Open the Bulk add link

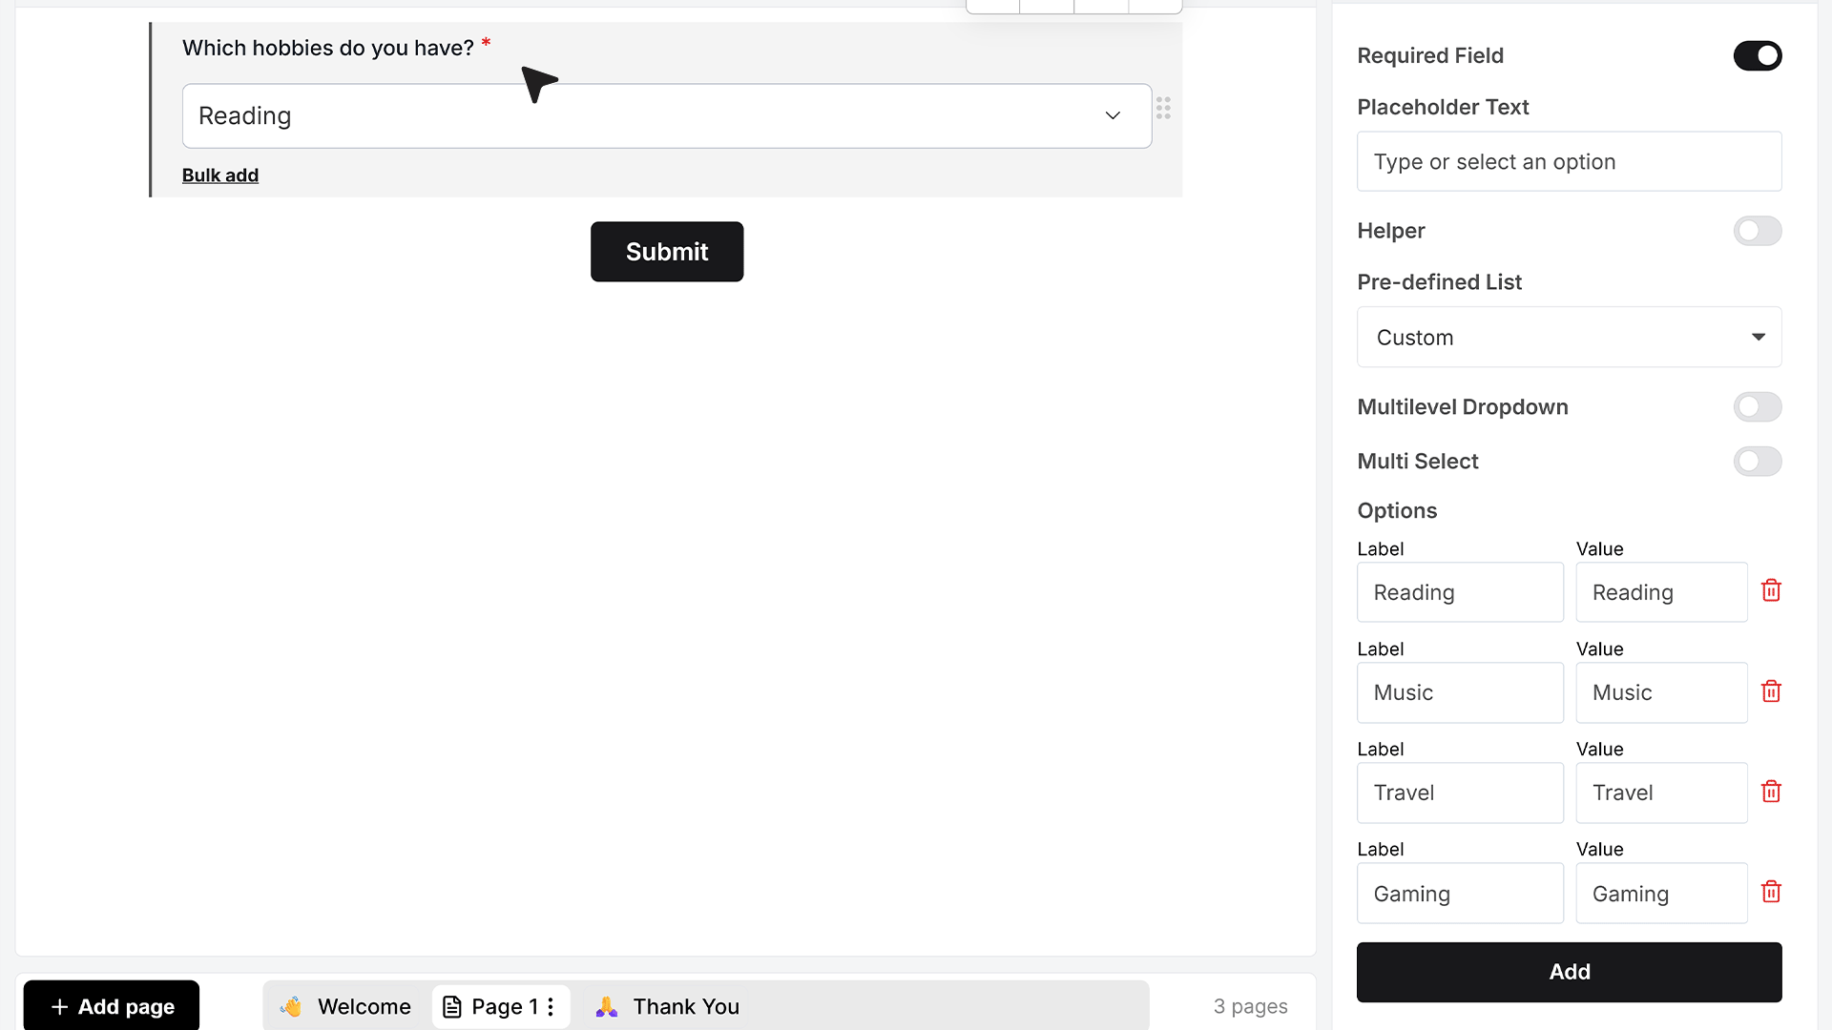(x=220, y=175)
